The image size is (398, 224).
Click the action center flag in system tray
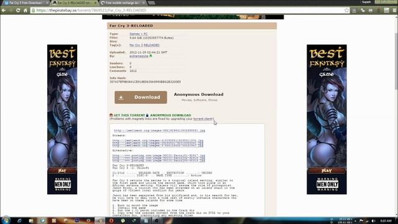pyautogui.click(x=361, y=221)
